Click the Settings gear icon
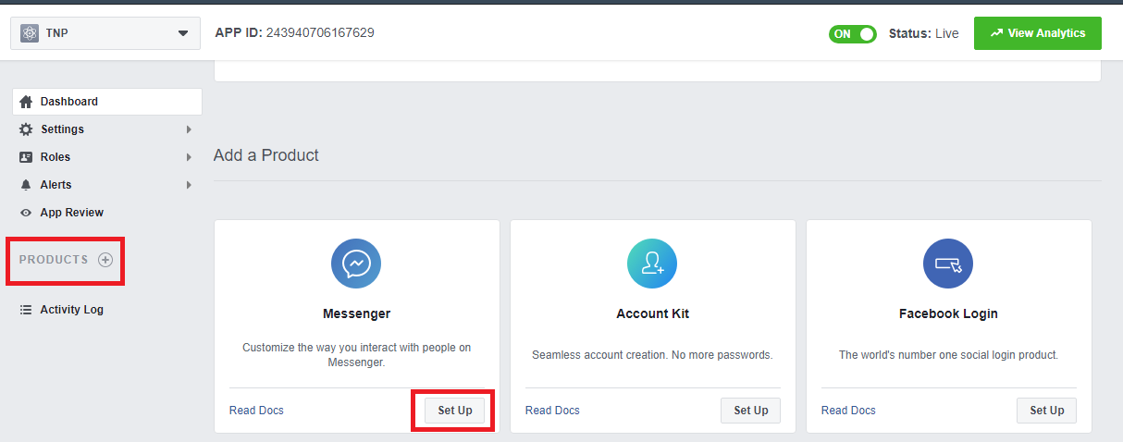 tap(26, 129)
